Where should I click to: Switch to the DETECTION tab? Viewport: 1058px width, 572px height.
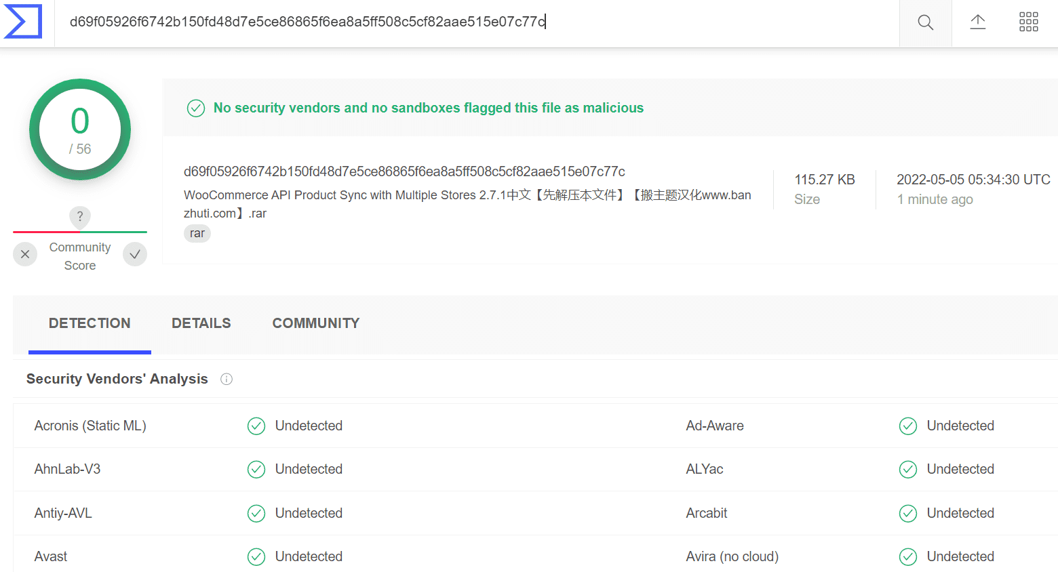(90, 324)
